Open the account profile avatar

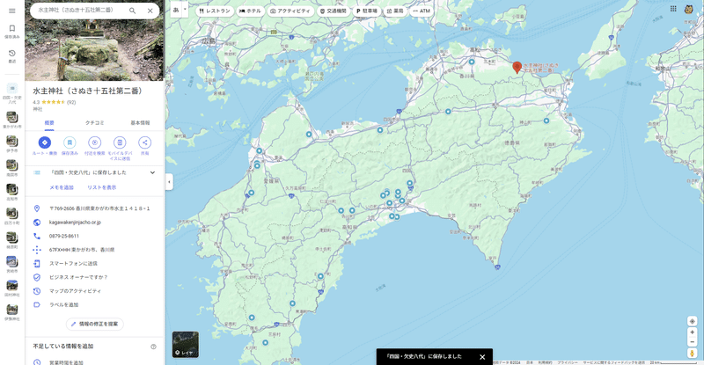pyautogui.click(x=689, y=9)
